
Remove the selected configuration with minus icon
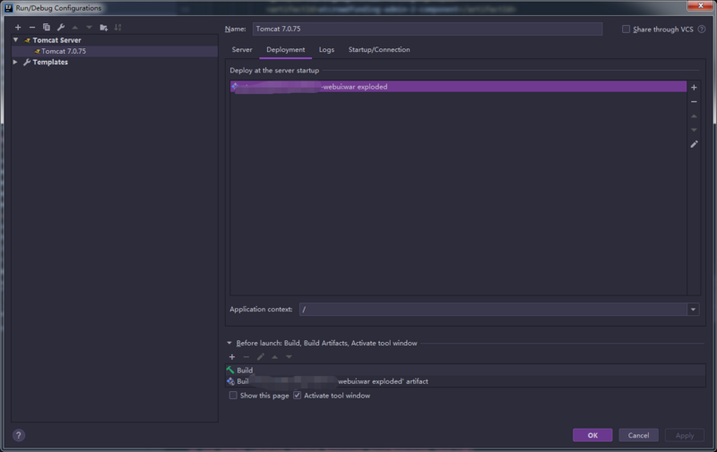(32, 28)
